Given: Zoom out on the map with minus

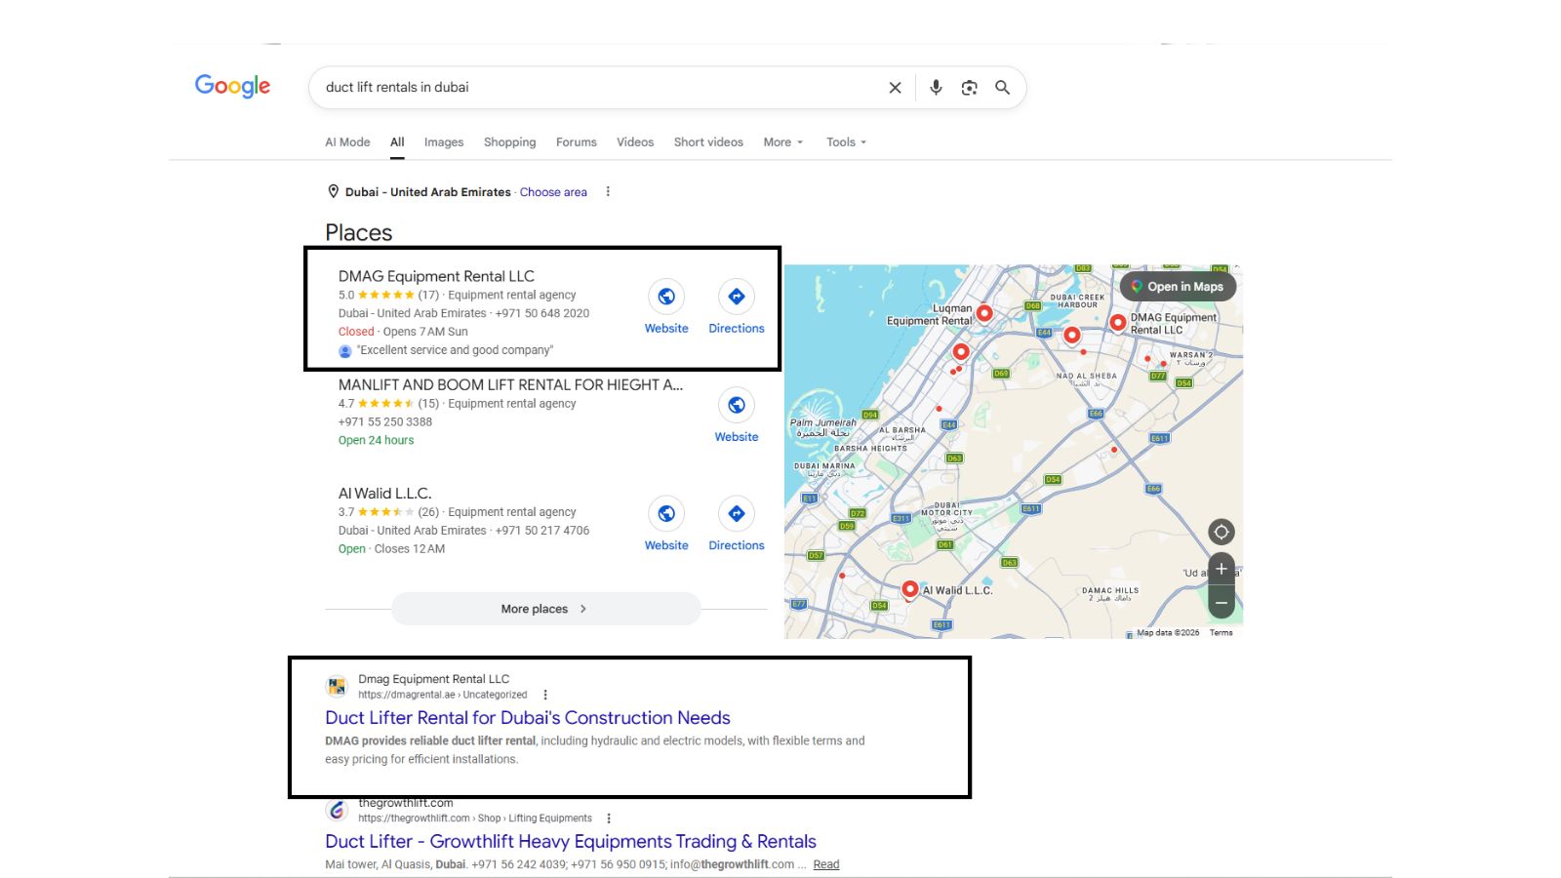Looking at the screenshot, I should tap(1221, 603).
